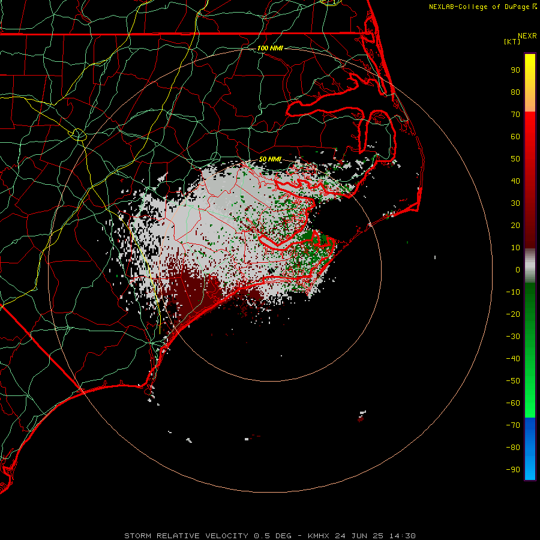Click the -70 value on velocity scale

pyautogui.click(x=513, y=425)
